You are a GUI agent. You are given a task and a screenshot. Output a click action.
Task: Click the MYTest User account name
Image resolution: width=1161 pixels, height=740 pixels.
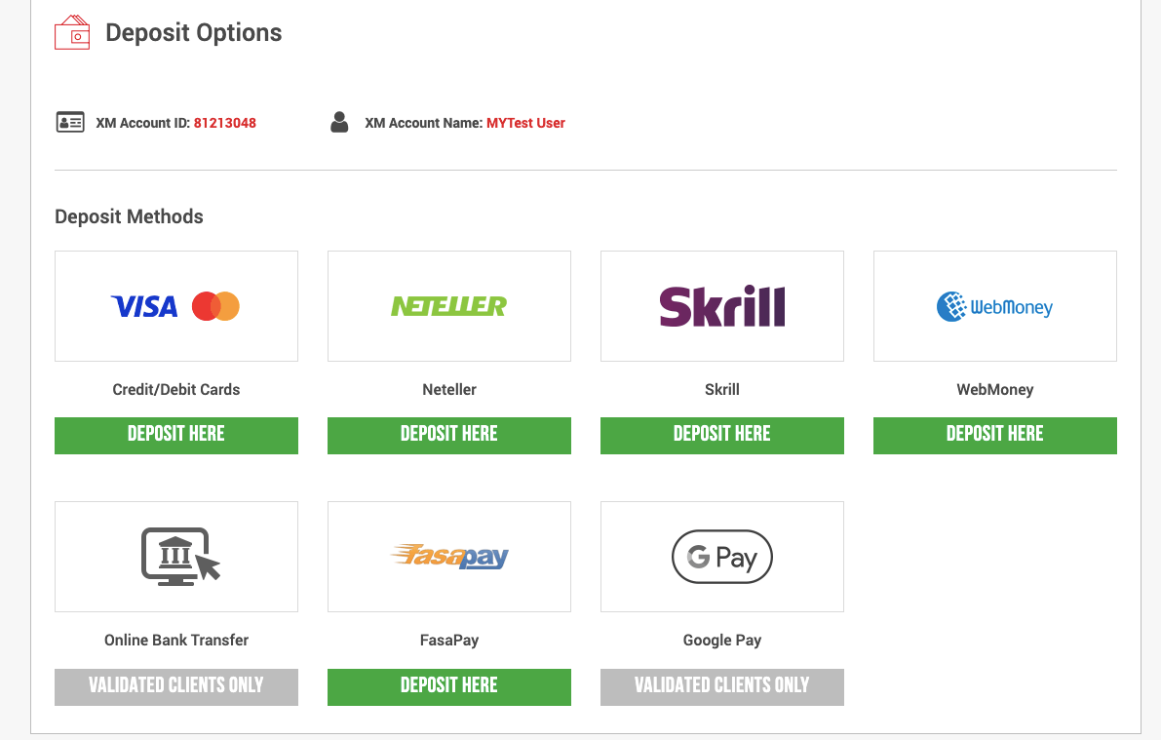click(525, 123)
